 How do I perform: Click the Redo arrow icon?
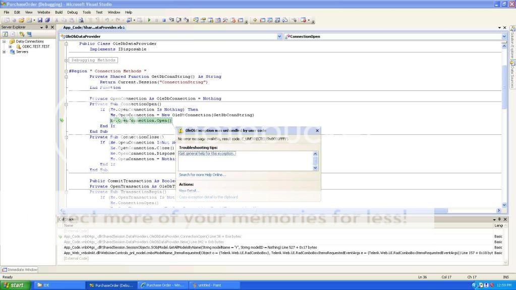(x=118, y=20)
